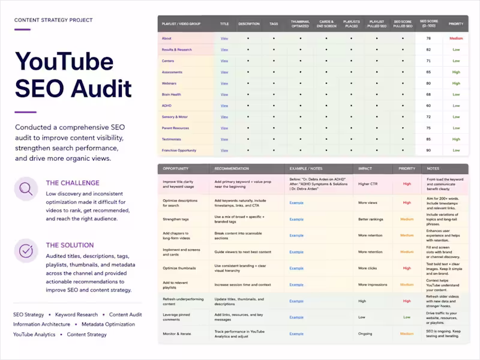Click the 'Metadata Optimization' skill tag
Image resolution: width=480 pixels, height=360 pixels.
[x=108, y=324]
